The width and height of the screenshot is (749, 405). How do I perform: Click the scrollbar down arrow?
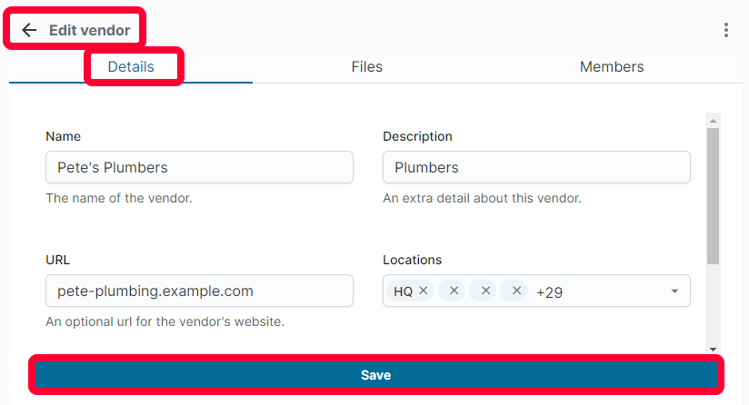[x=713, y=350]
